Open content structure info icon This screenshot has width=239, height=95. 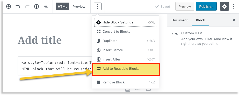[x=37, y=6]
